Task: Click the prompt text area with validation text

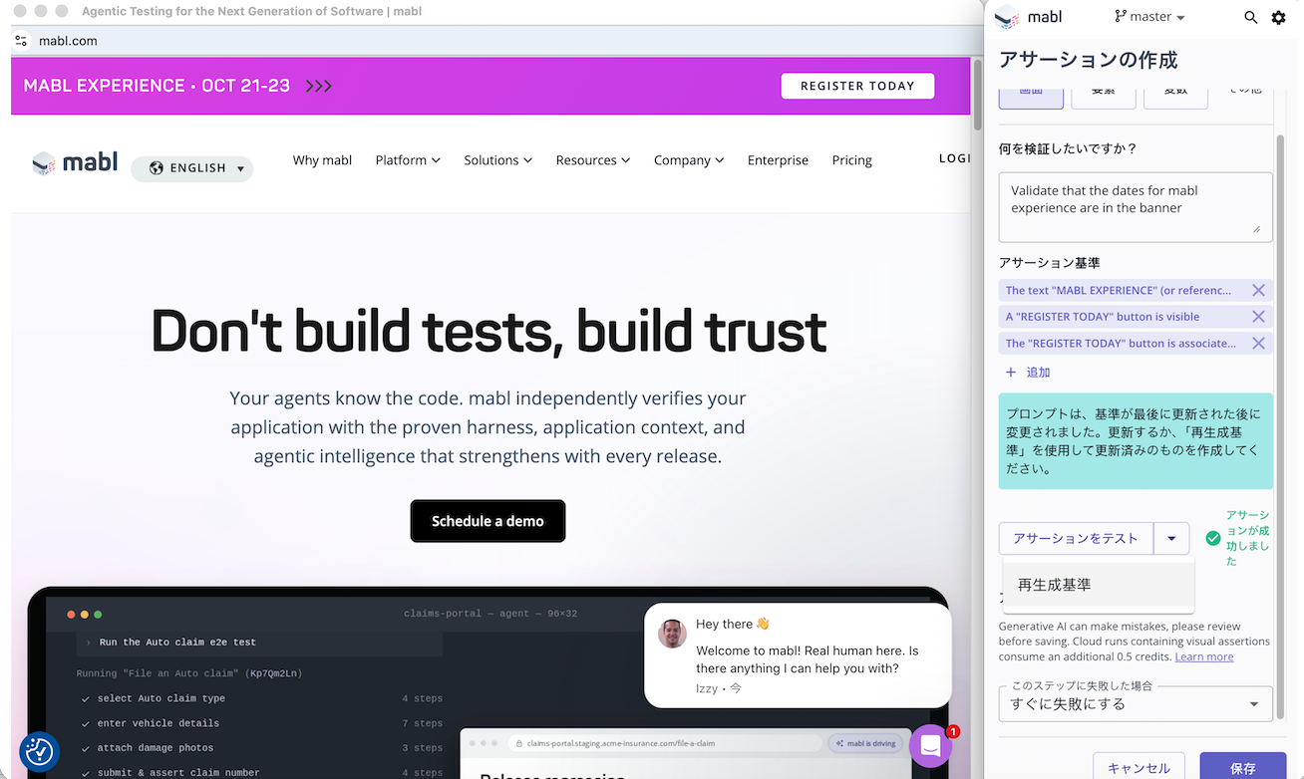Action: click(x=1136, y=207)
